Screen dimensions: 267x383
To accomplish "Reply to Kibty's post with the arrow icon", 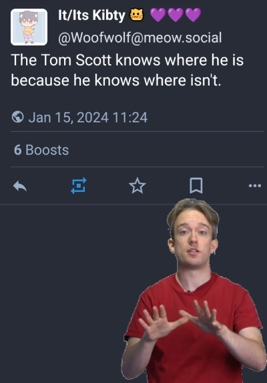I will coord(20,186).
